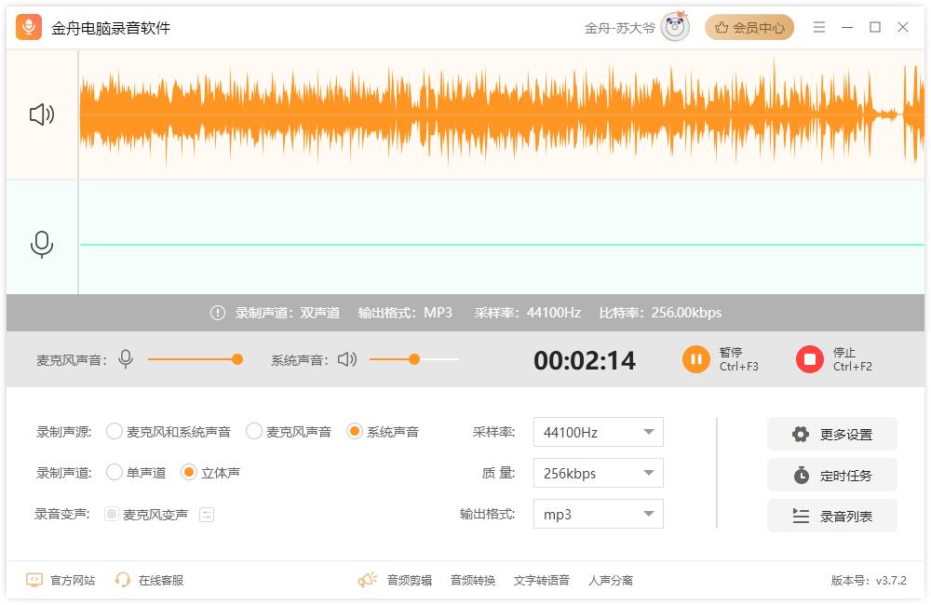Select microphone and system sound source
The width and height of the screenshot is (931, 605).
[115, 431]
